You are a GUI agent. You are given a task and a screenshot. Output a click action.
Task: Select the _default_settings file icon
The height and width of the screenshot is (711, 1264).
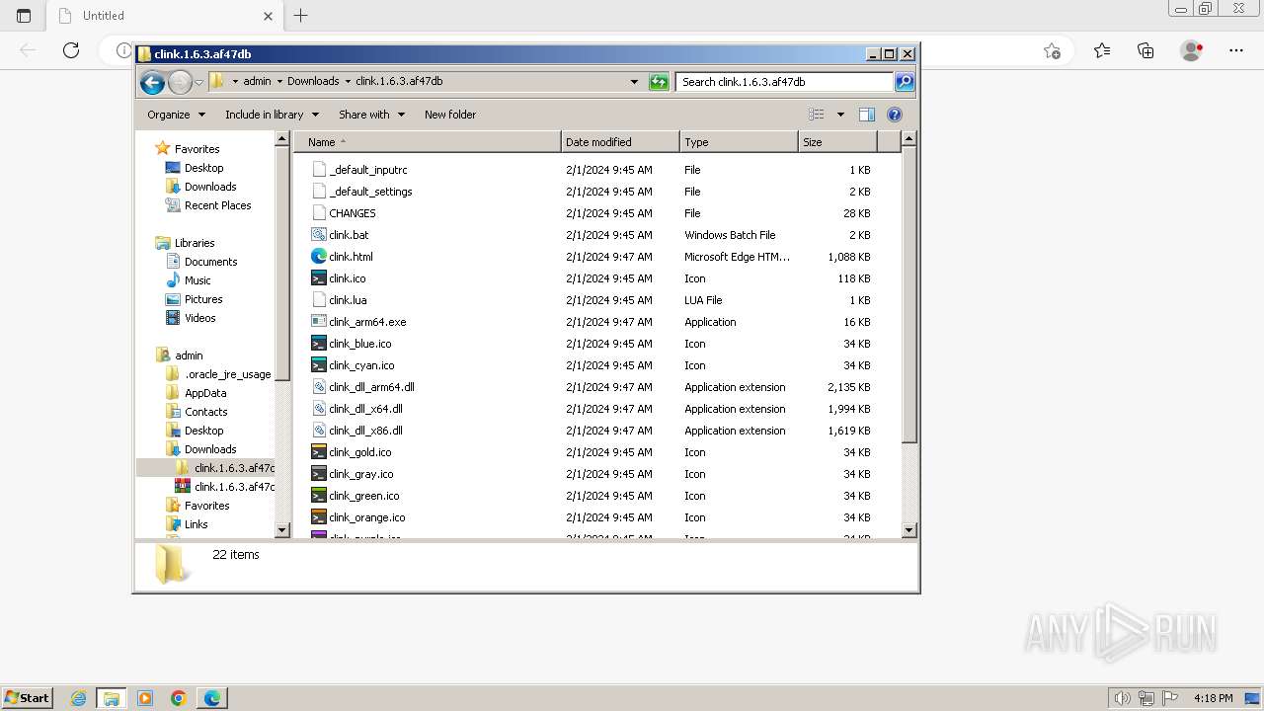point(319,192)
